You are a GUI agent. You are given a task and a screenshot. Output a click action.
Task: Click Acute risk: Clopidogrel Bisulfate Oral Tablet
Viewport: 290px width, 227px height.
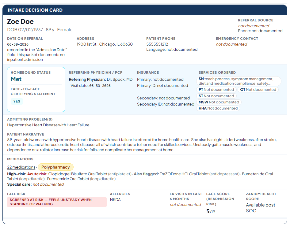[79, 174]
